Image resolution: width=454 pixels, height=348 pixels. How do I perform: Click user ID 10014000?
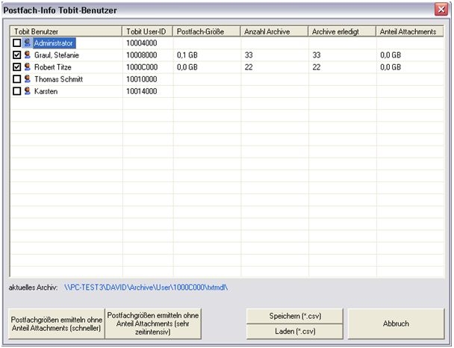coord(142,91)
